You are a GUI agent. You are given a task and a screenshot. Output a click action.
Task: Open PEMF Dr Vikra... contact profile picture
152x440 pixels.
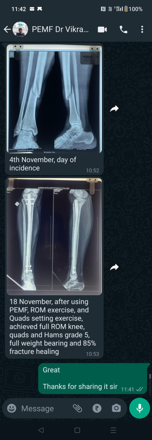click(20, 29)
